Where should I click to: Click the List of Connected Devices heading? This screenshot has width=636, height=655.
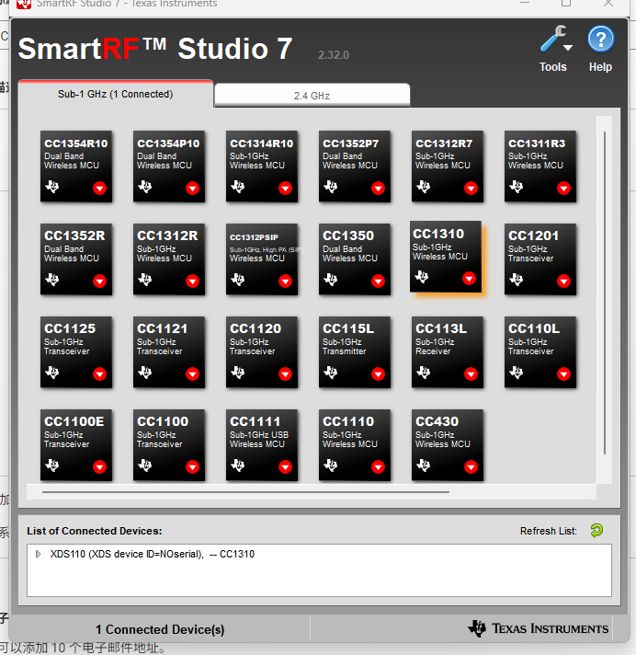pos(95,531)
